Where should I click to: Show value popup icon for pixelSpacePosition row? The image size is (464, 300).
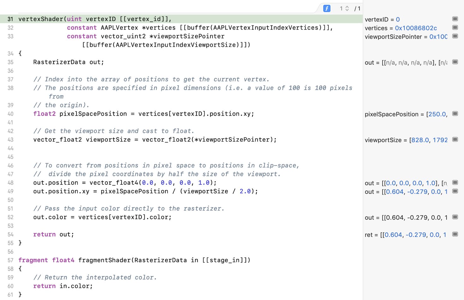click(455, 114)
